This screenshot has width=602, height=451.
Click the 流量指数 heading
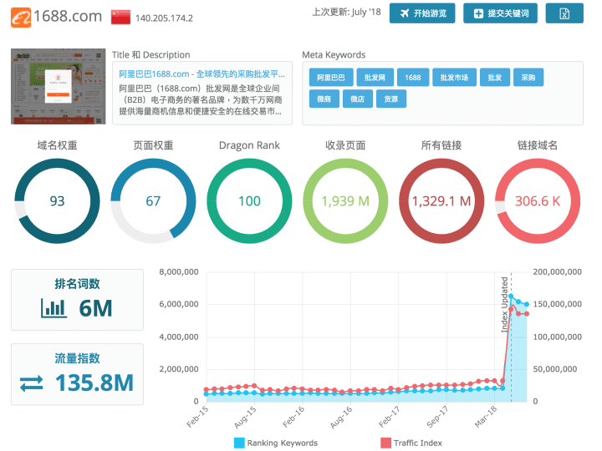(x=77, y=358)
